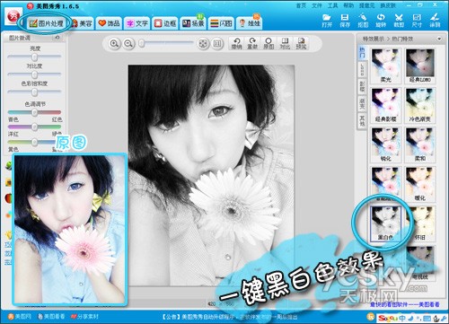
Task: Open the 帮助 menu
Action: [x=348, y=5]
